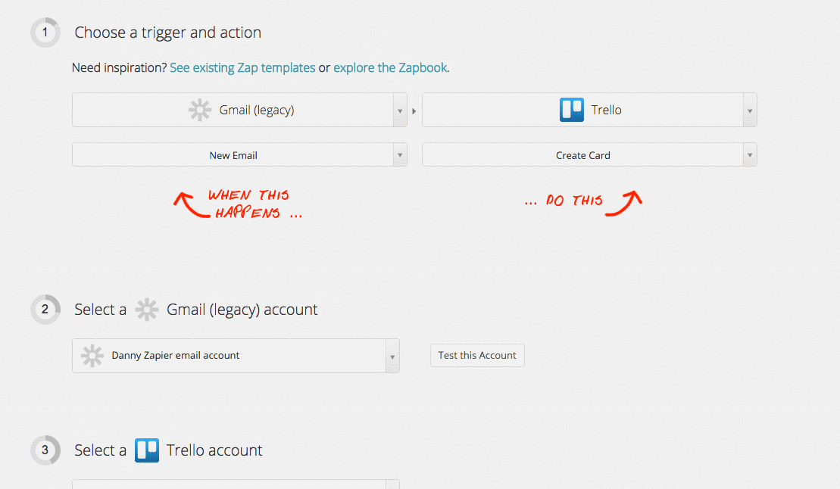Click the Trello app name text
Screen dimensions: 840x489
click(607, 110)
